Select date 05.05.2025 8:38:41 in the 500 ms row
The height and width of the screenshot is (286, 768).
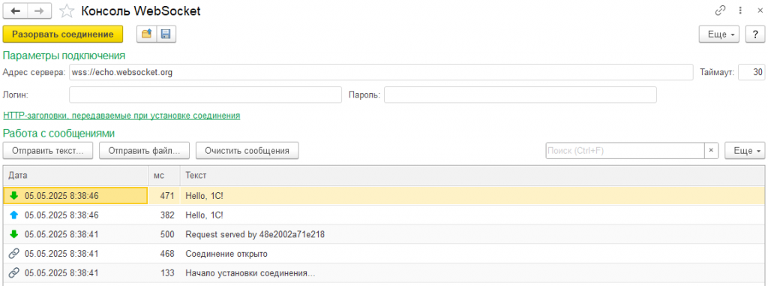61,234
